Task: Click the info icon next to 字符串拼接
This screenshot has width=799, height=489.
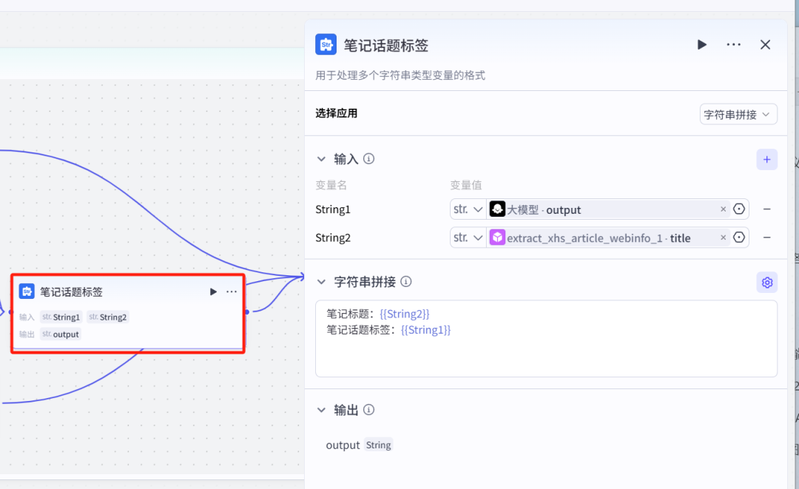Action: pyautogui.click(x=405, y=281)
